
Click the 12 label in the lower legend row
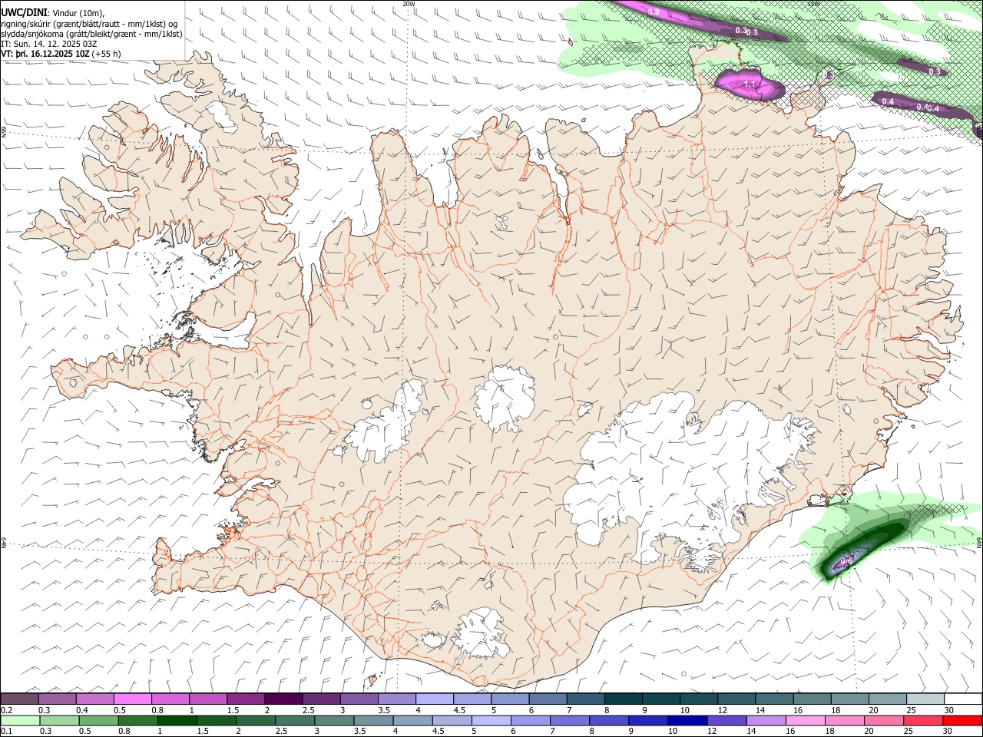click(713, 732)
